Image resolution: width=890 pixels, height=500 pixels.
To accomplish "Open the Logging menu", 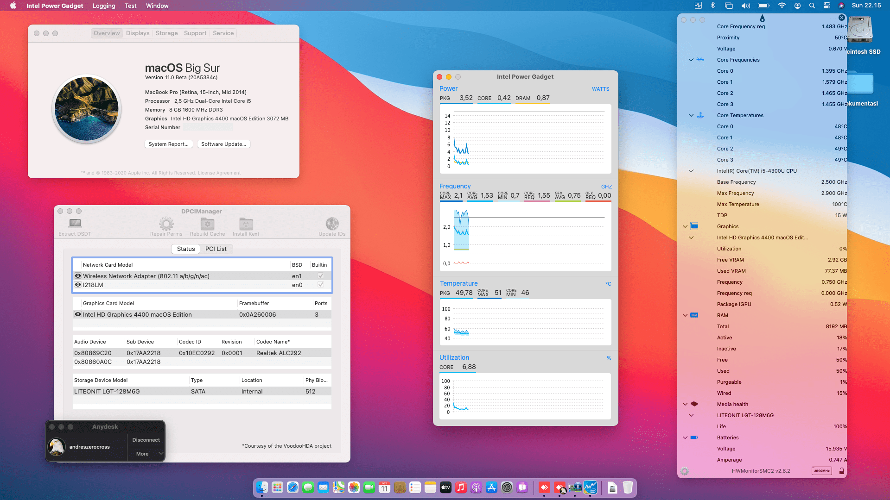I will (x=103, y=6).
